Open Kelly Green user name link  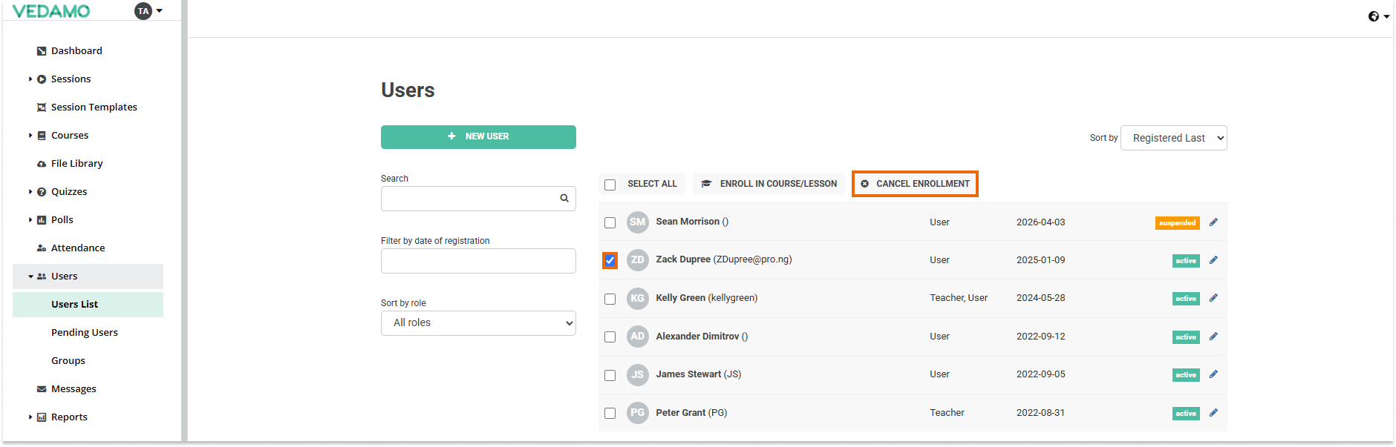pyautogui.click(x=706, y=298)
